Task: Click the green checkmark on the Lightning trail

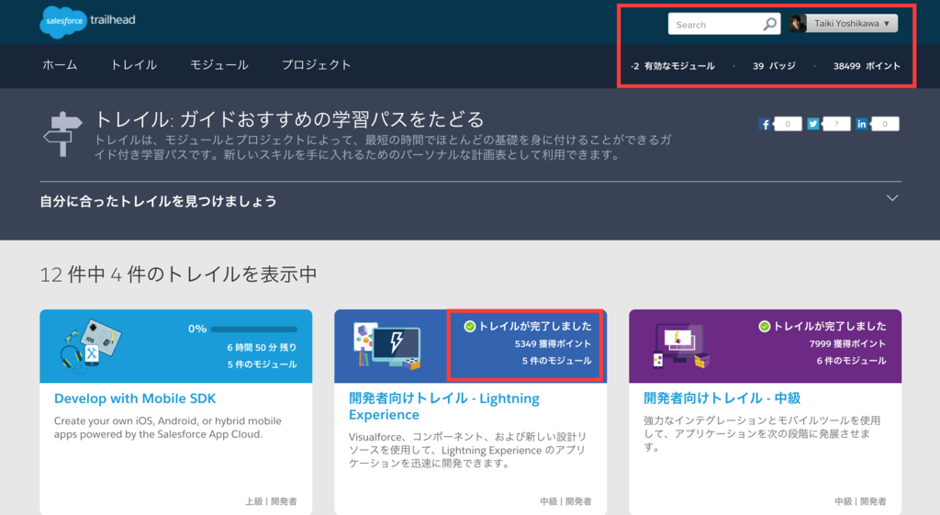Action: pos(469,326)
